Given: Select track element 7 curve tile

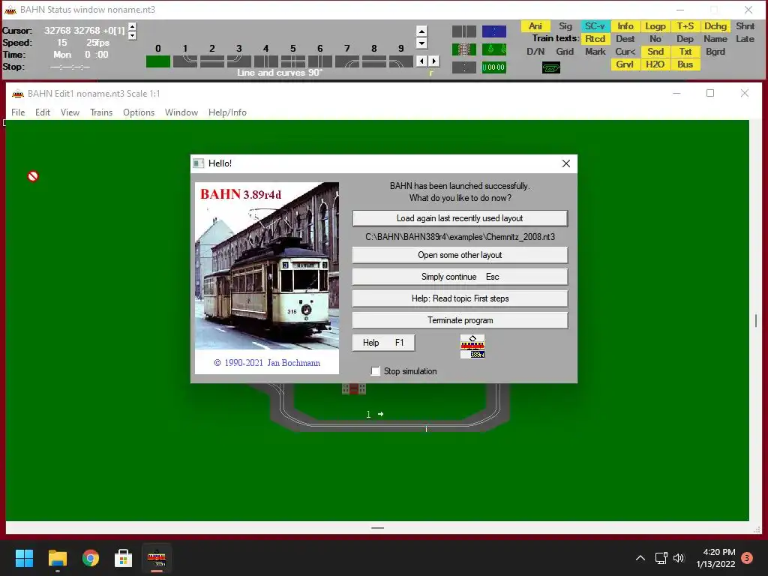Looking at the screenshot, I should [346, 61].
